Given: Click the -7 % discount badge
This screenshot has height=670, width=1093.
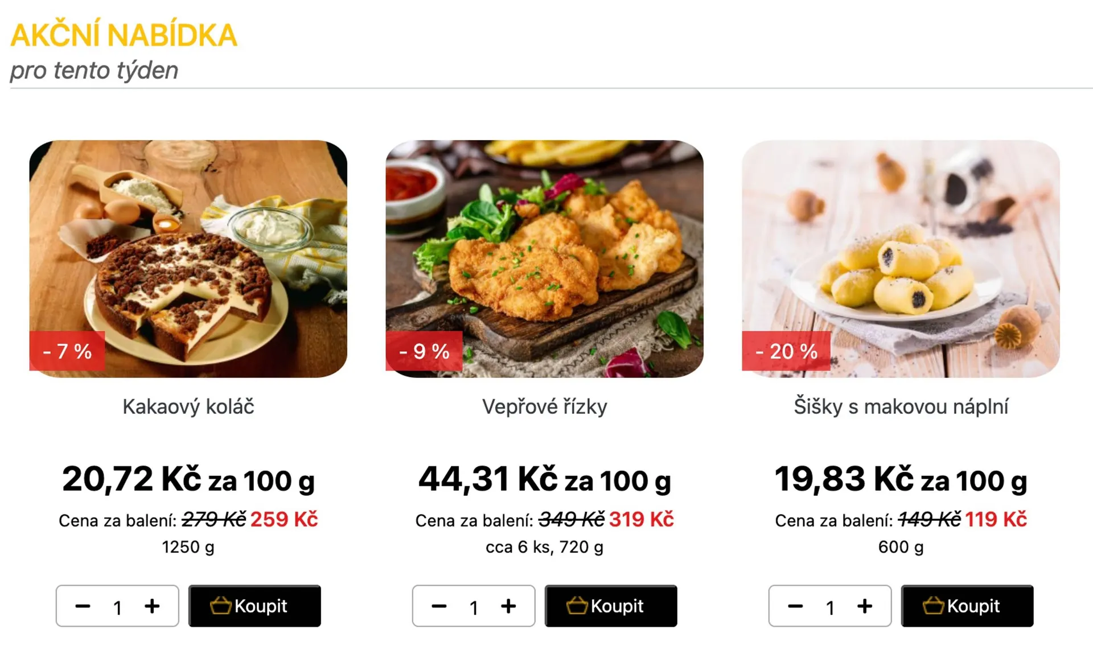Looking at the screenshot, I should click(67, 351).
